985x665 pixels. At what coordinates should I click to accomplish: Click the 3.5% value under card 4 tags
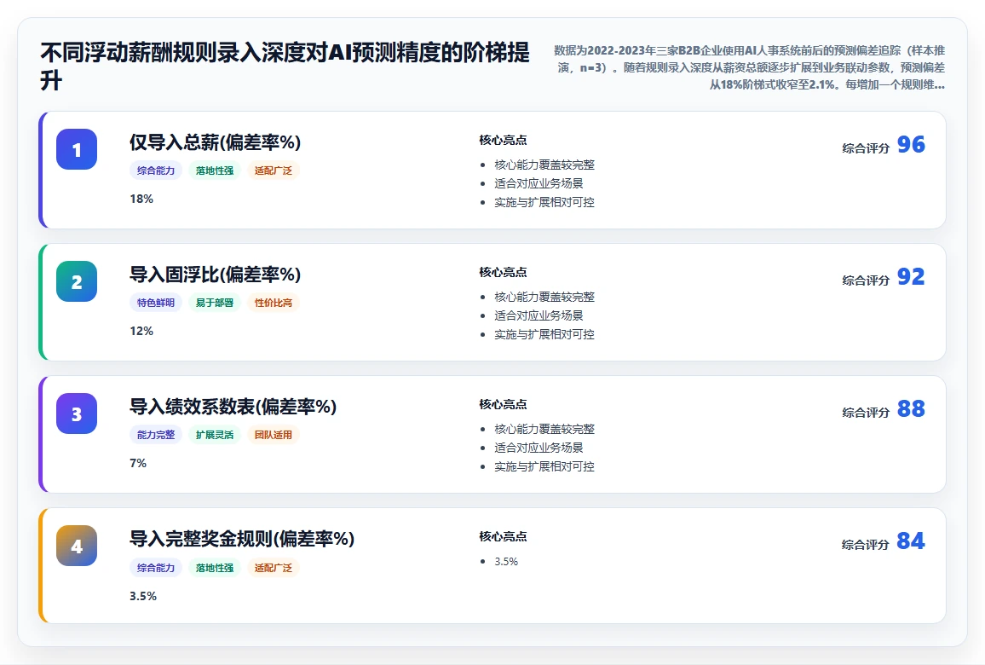tap(143, 596)
